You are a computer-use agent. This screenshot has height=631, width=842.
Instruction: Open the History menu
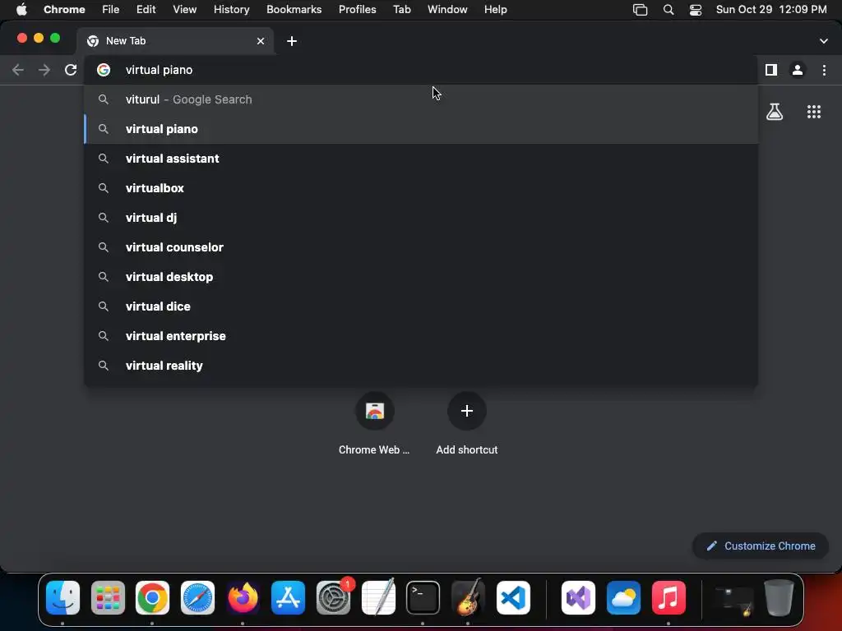pyautogui.click(x=231, y=10)
